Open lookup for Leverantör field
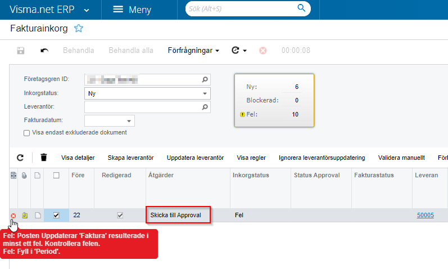 click(x=205, y=107)
